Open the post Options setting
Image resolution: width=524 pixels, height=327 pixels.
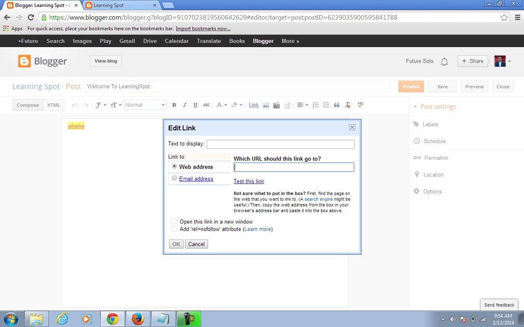428,192
